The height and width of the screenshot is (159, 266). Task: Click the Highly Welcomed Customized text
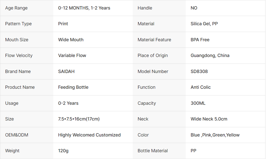(x=89, y=135)
